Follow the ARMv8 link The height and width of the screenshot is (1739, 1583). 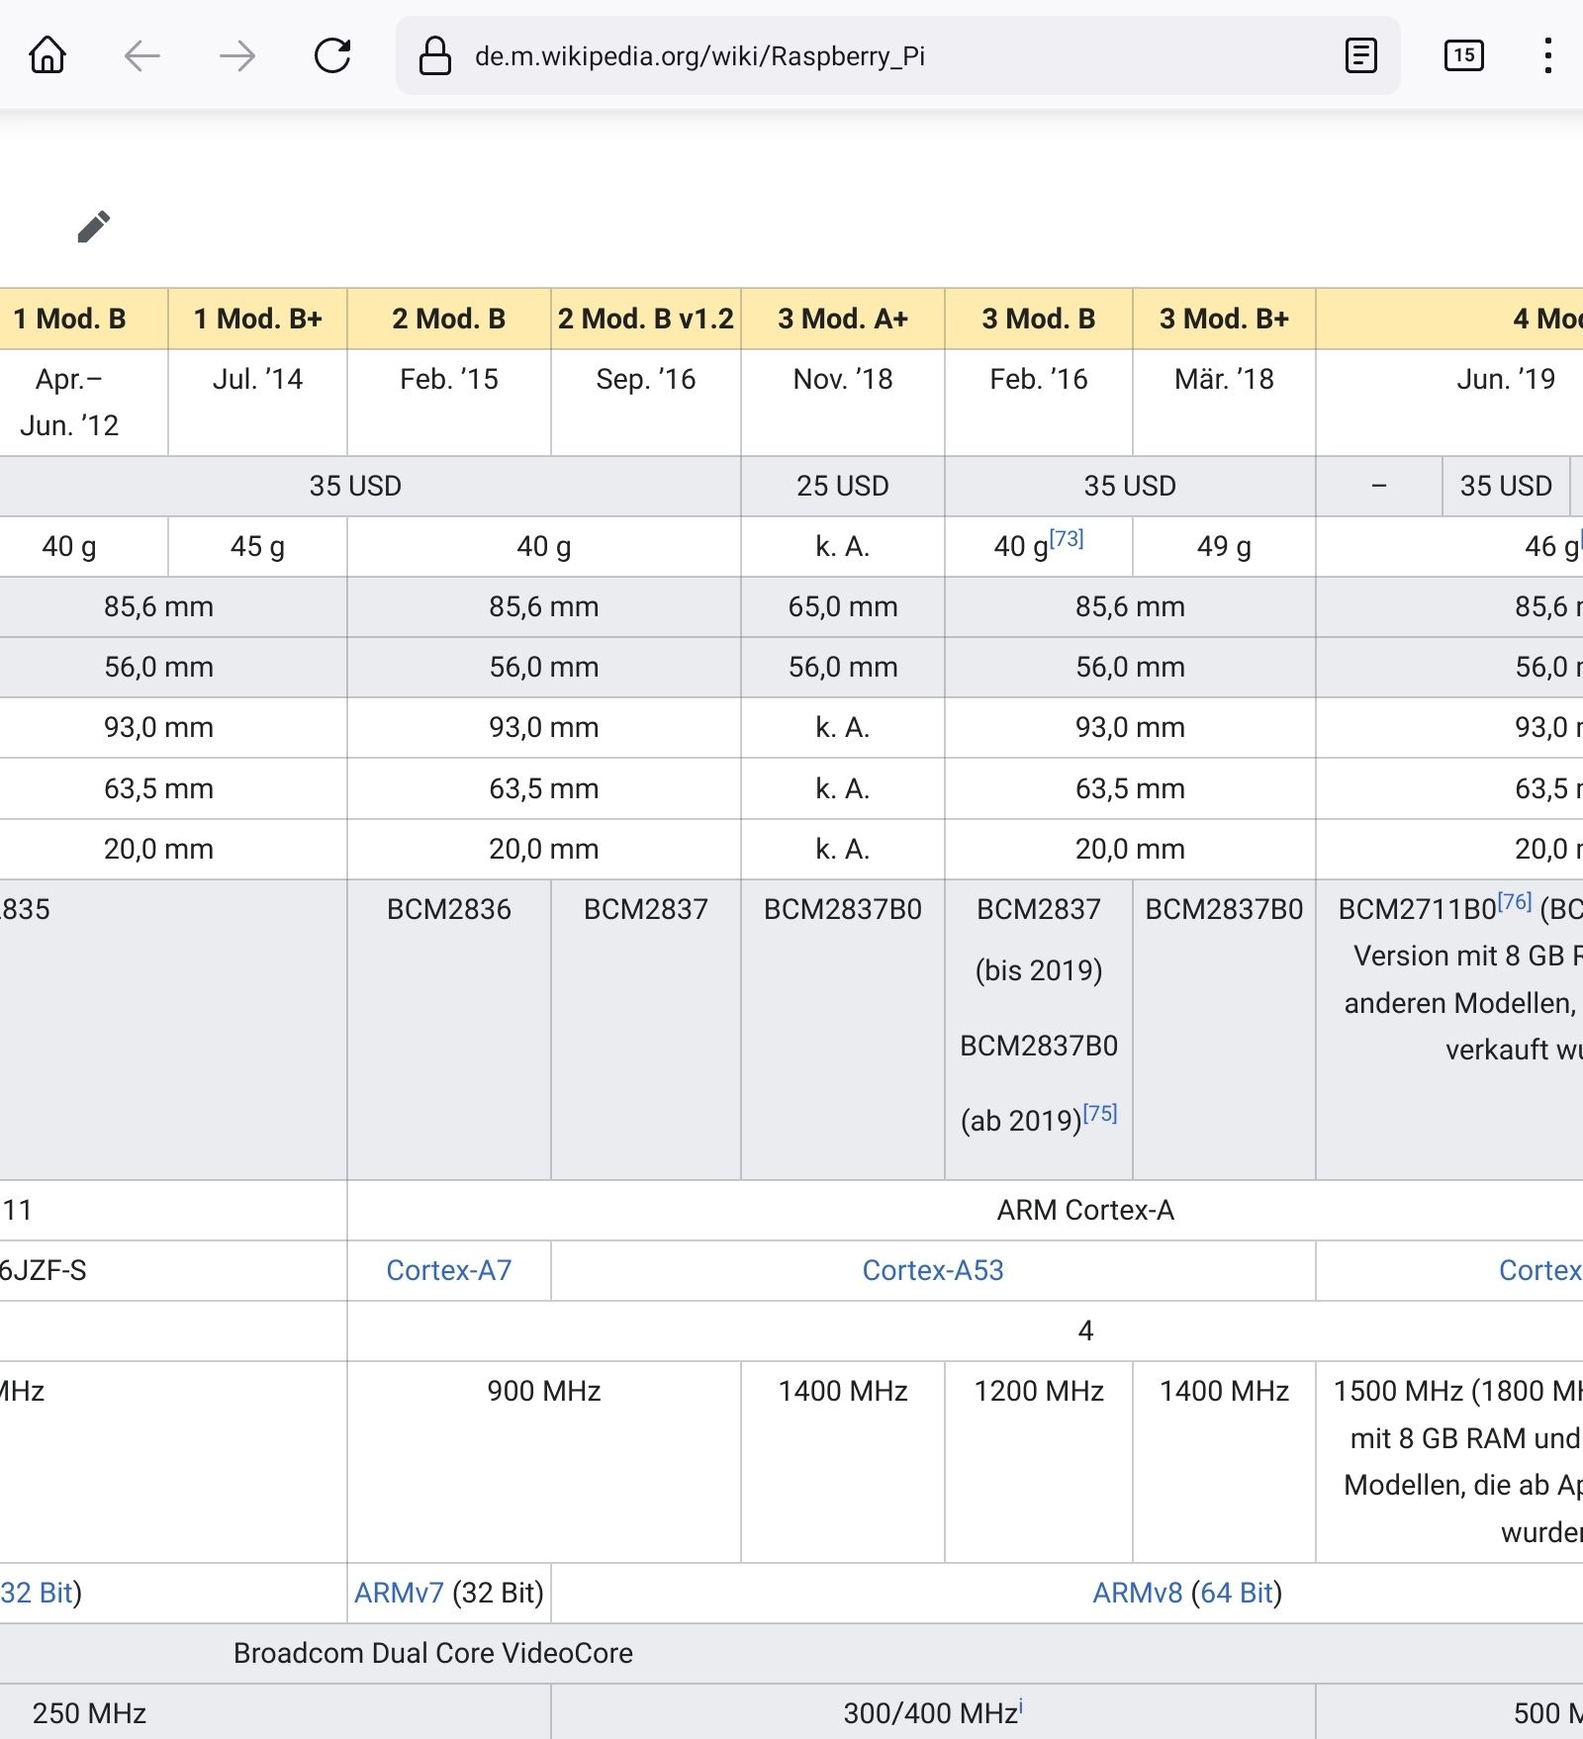pos(1137,1593)
